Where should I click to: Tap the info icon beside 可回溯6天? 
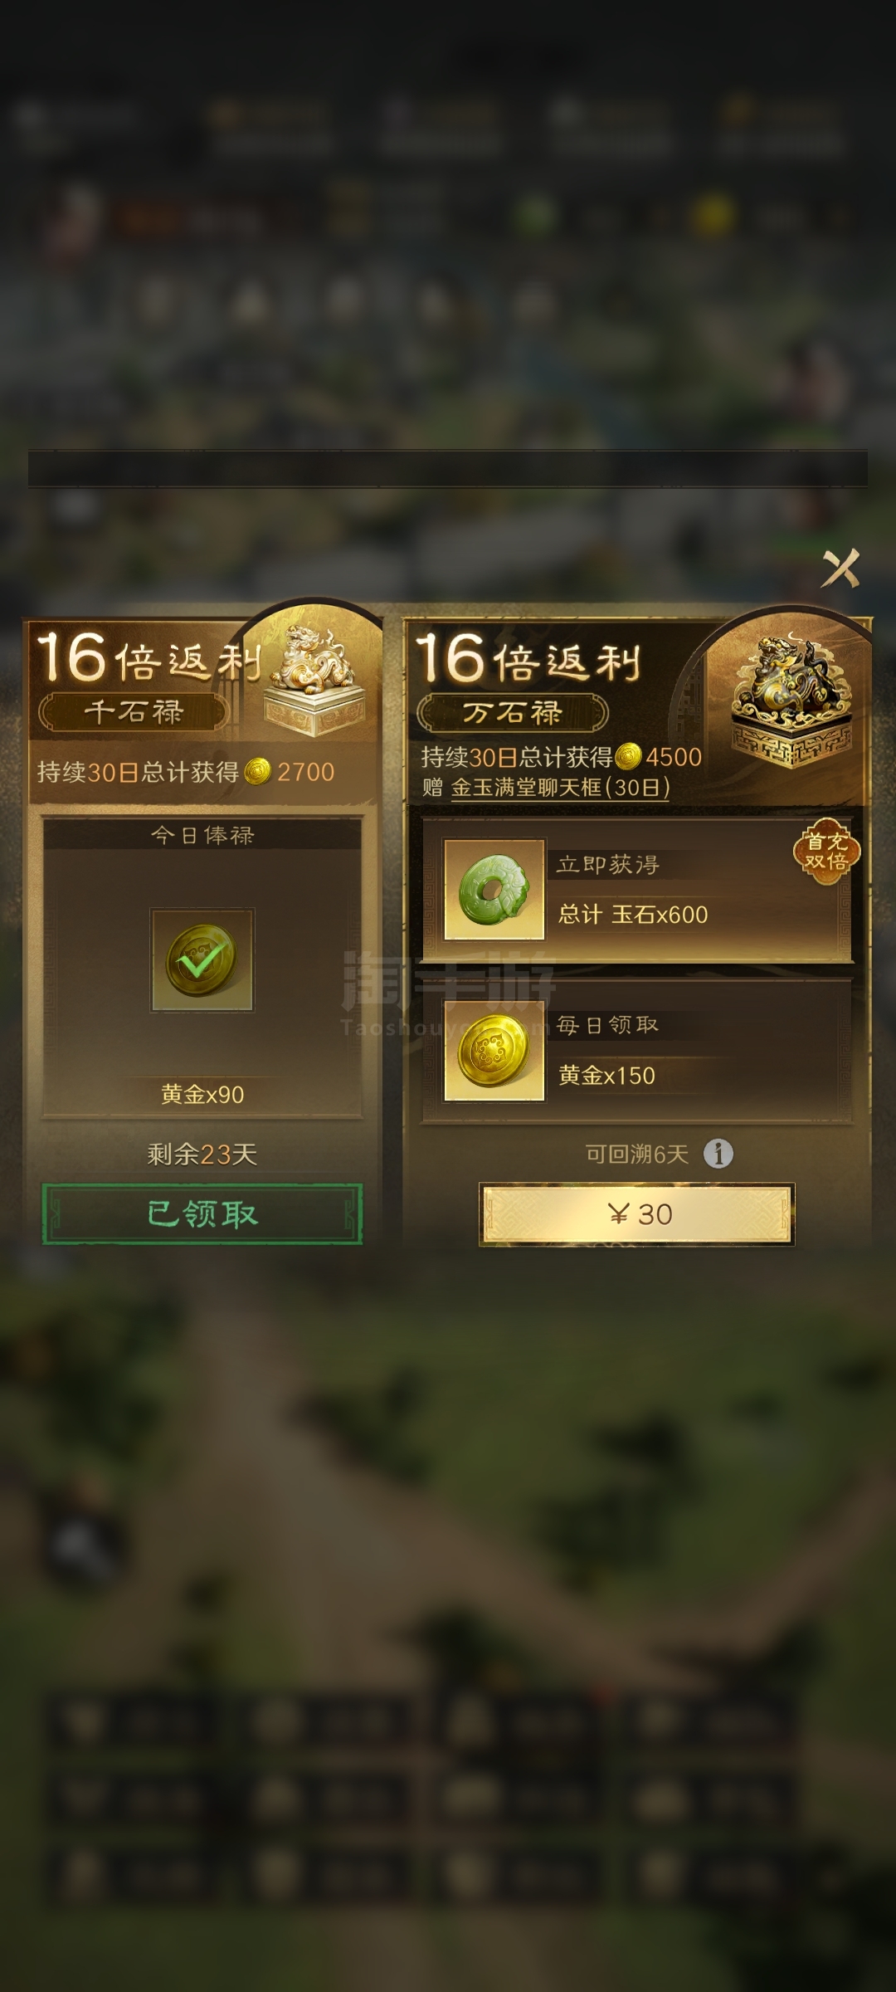(x=718, y=1154)
